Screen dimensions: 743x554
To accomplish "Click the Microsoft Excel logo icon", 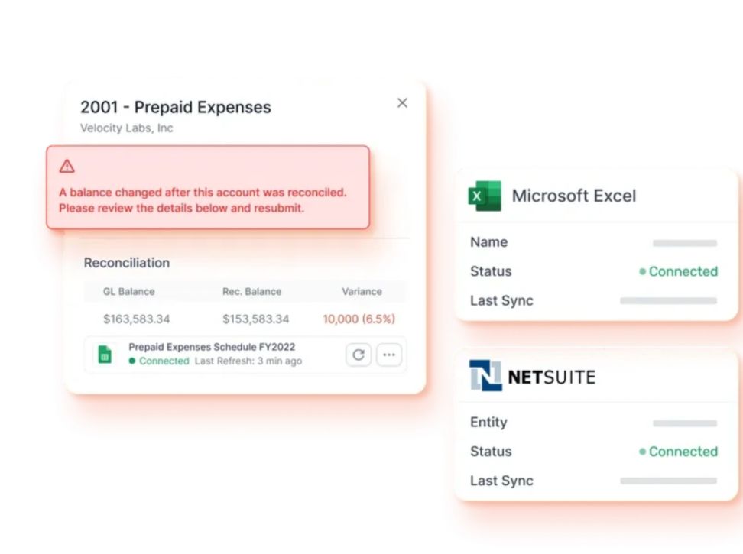I will (x=485, y=196).
